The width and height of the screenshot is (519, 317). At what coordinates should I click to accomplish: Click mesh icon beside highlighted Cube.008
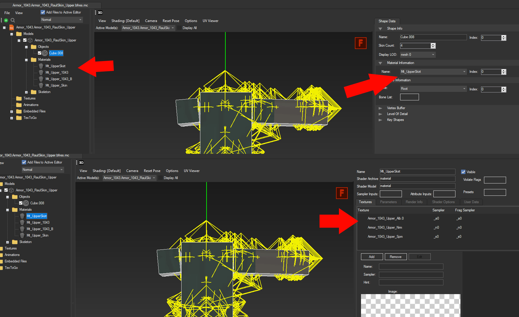point(45,53)
